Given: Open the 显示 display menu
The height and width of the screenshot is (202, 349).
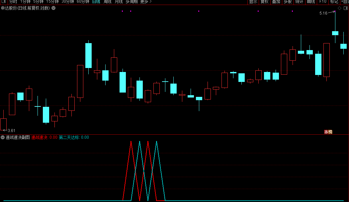Looking at the screenshot, I should pos(253,2).
